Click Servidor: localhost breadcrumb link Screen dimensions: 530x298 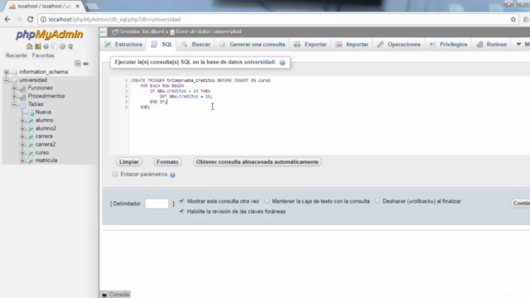(142, 31)
